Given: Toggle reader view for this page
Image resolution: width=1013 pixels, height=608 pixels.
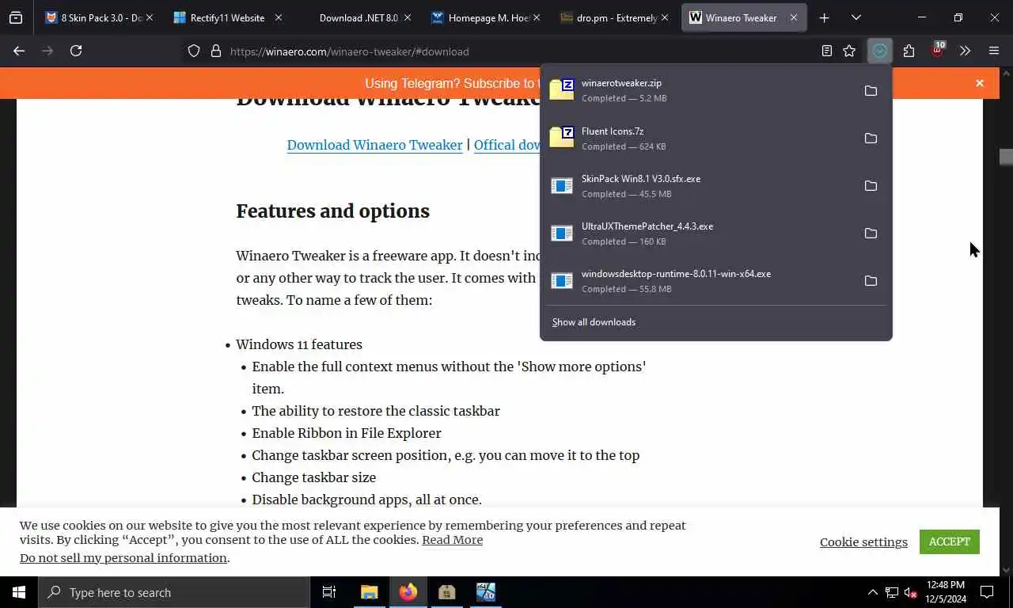Looking at the screenshot, I should 827,51.
